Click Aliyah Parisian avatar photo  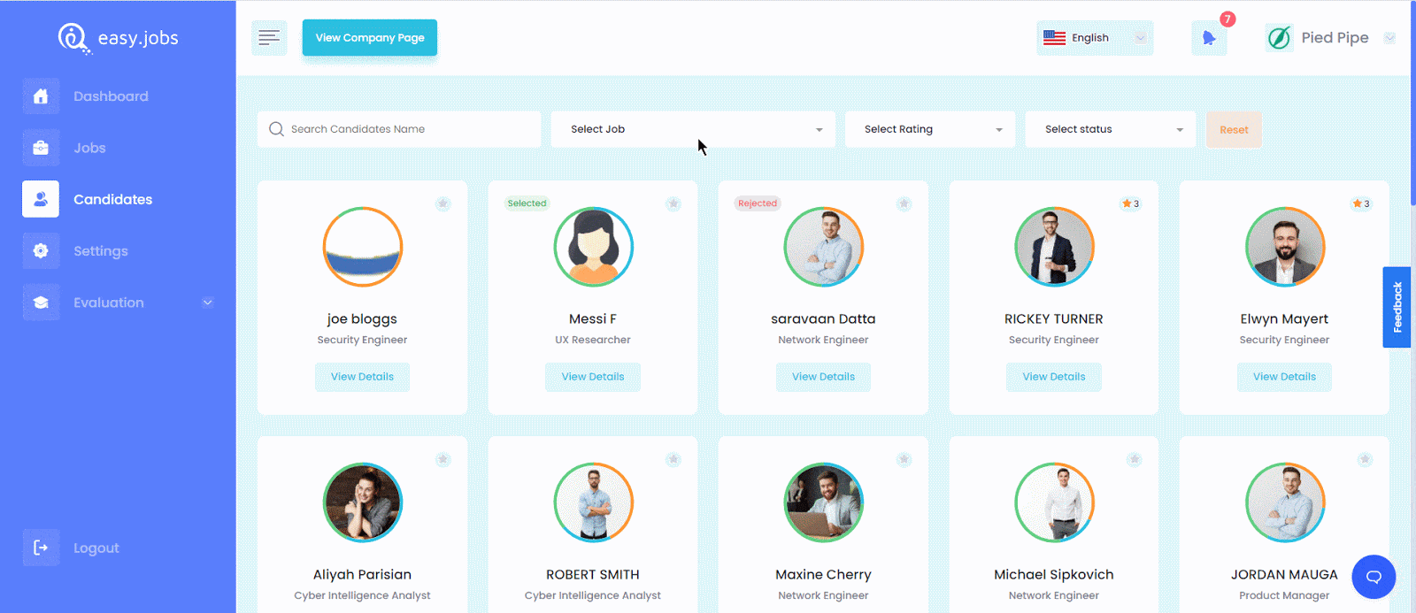(x=363, y=502)
